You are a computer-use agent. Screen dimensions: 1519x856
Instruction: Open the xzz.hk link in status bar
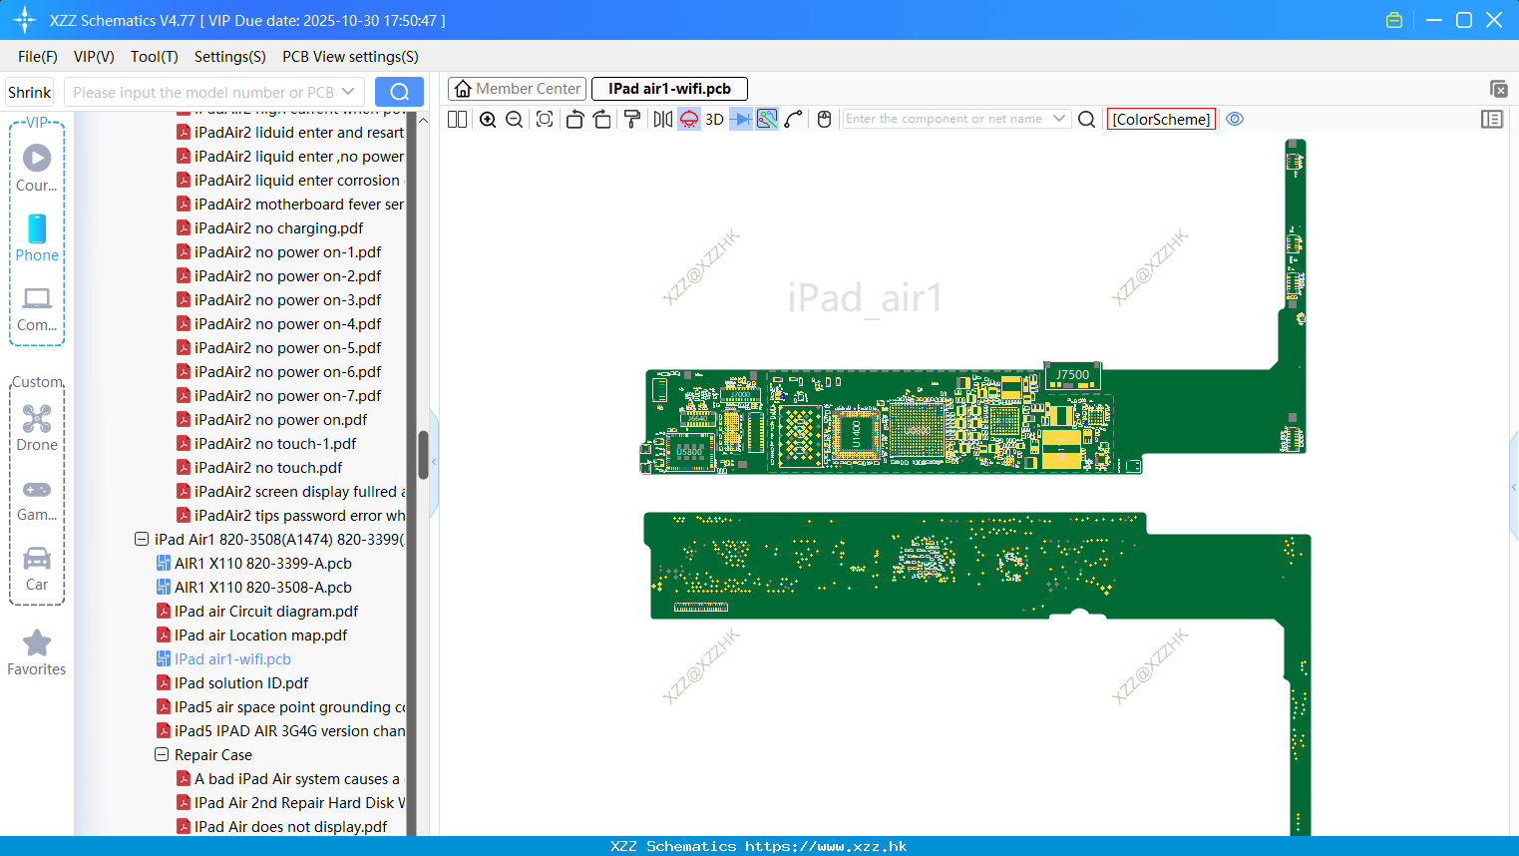826,846
